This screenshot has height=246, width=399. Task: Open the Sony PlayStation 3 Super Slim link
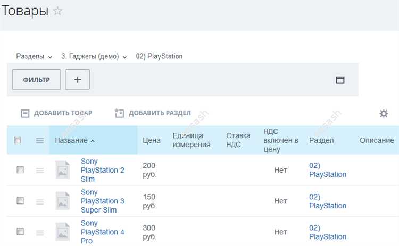[x=103, y=201]
